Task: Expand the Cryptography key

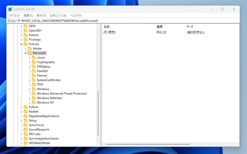Action: (x=30, y=62)
